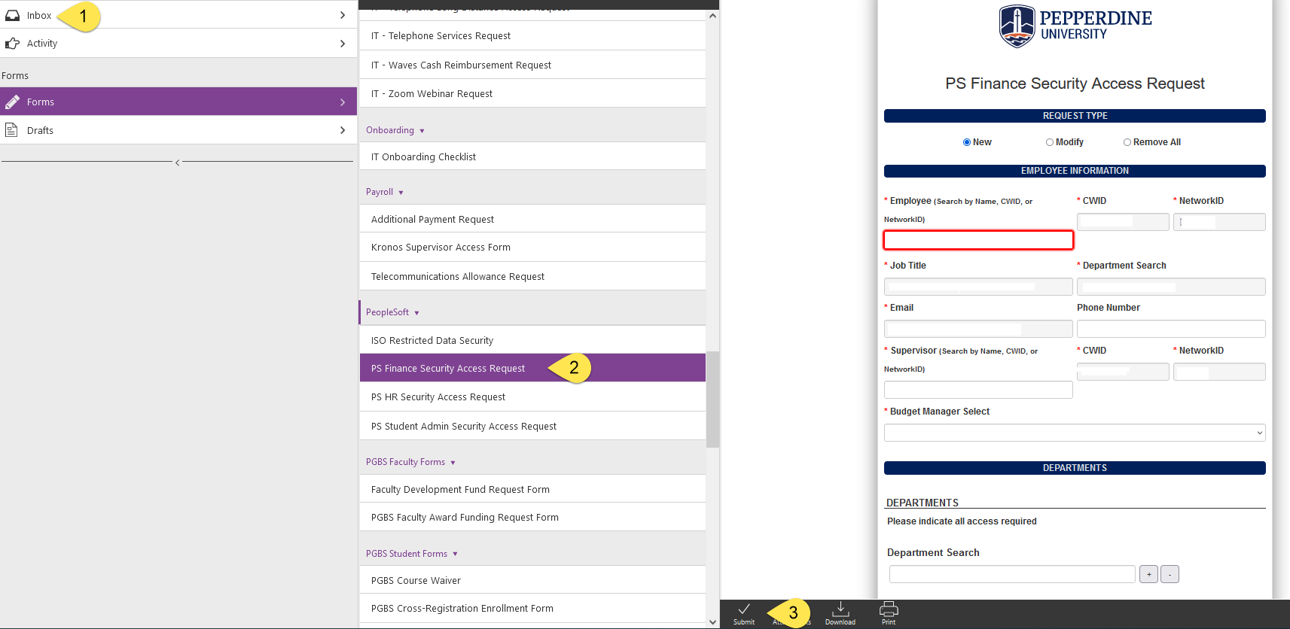1290x629 pixels.
Task: Select the Modify request type option
Action: click(x=1050, y=142)
